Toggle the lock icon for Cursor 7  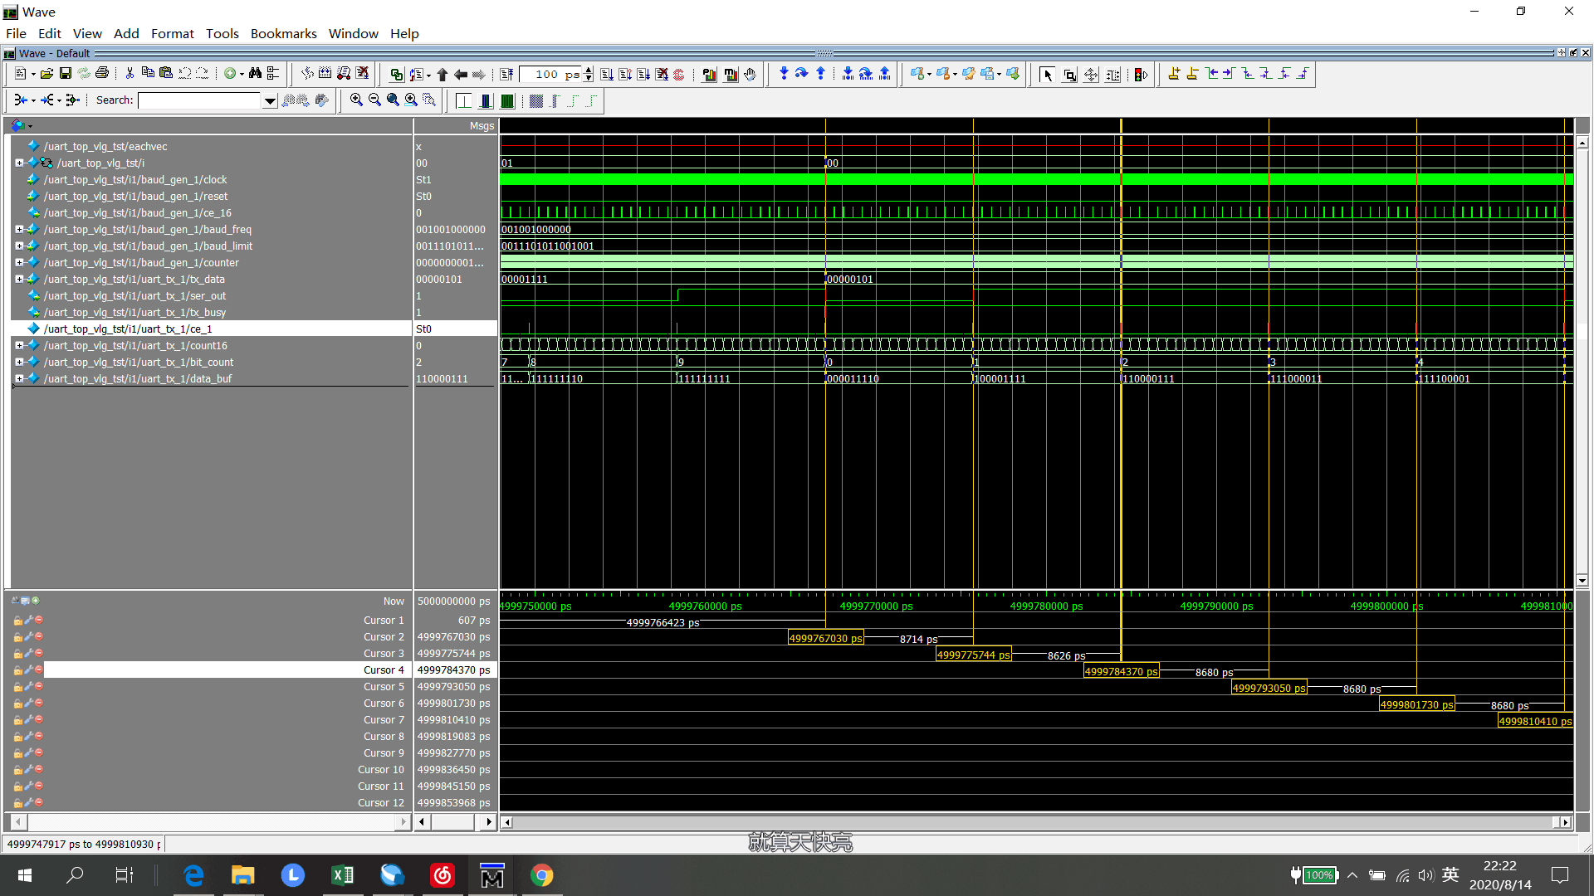(17, 720)
